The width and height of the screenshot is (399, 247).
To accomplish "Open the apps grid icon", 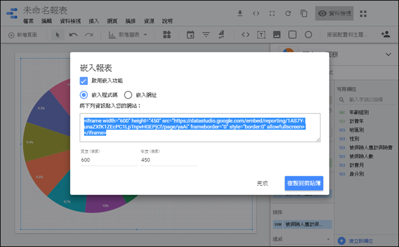I will tap(363, 14).
